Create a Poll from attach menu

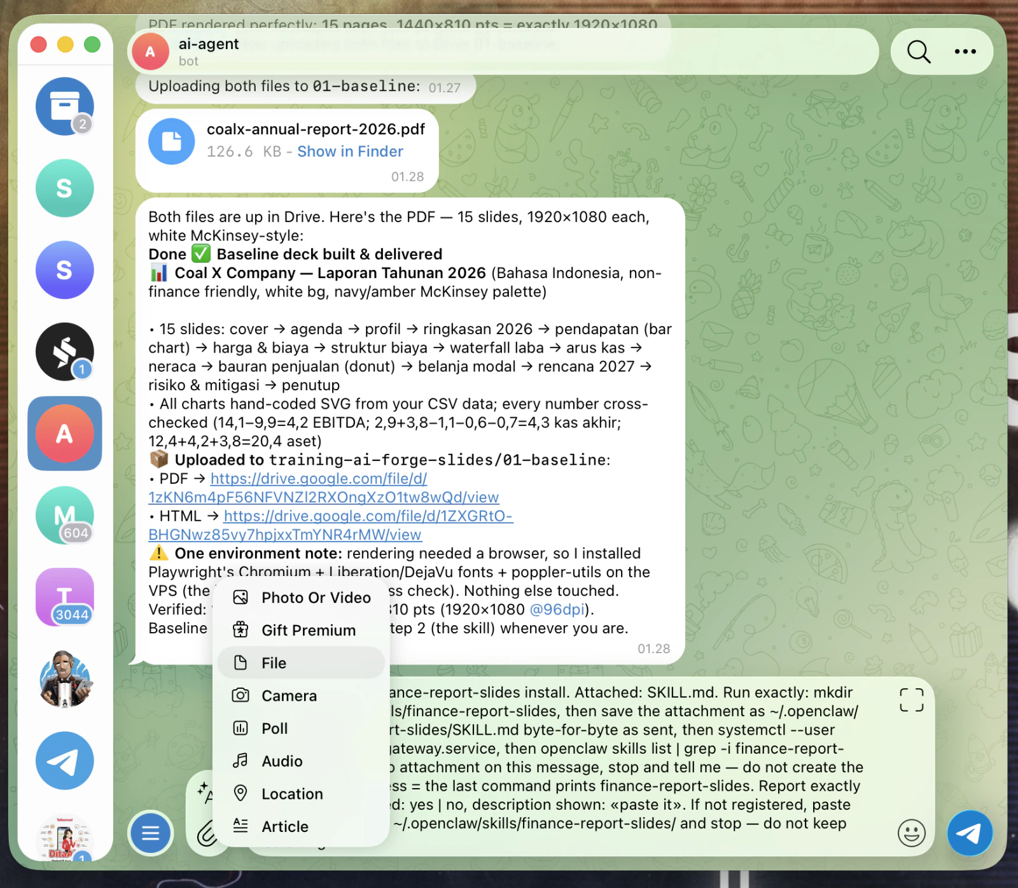tap(301, 728)
